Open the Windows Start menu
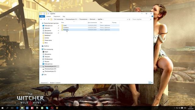This screenshot has width=195, height=110. click(x=2, y=108)
